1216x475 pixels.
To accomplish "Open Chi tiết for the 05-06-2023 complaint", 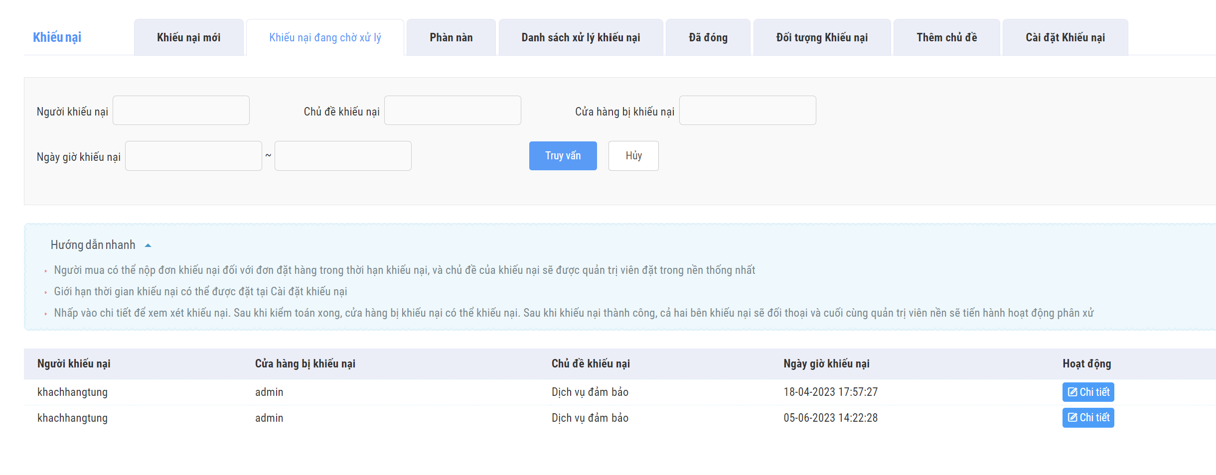I will (1088, 418).
